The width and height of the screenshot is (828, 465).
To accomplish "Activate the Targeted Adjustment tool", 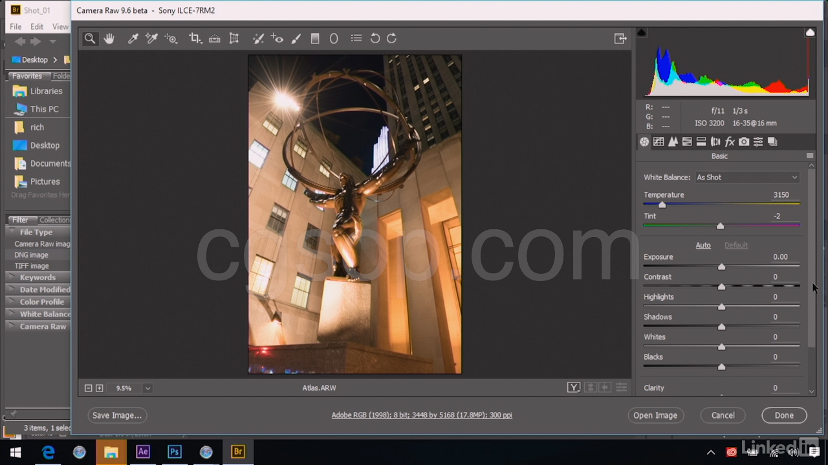I will click(171, 39).
